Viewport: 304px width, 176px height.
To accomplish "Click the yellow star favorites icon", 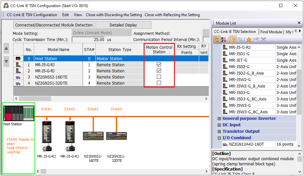I will [x=249, y=40].
